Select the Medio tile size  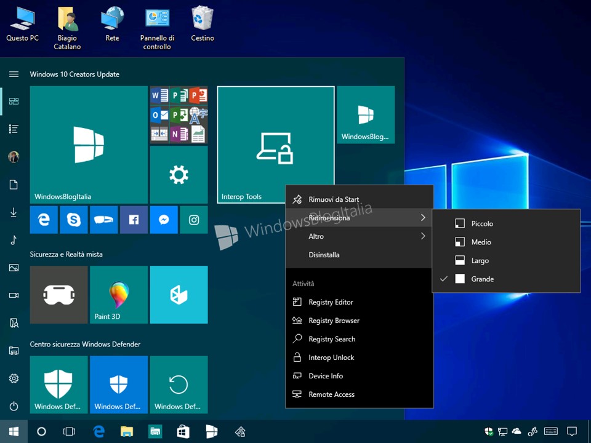(x=506, y=242)
